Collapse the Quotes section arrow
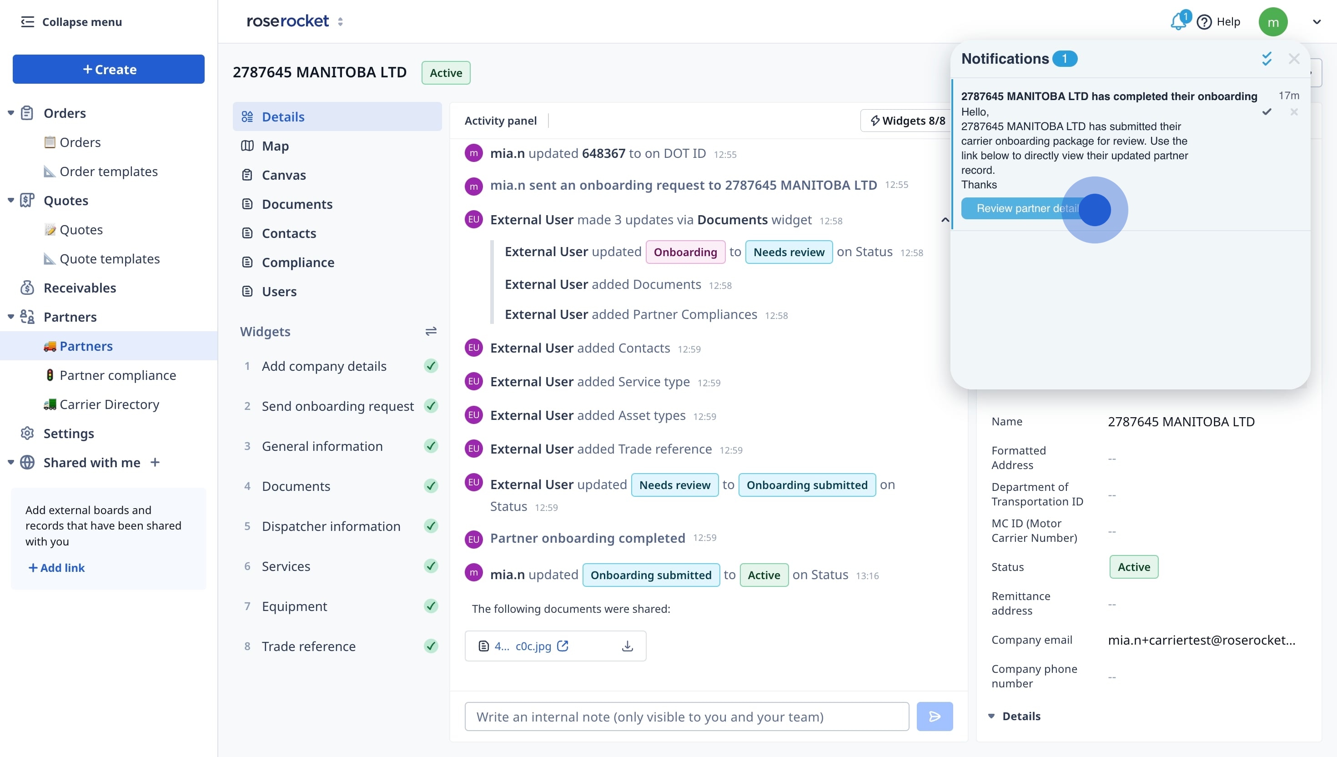The height and width of the screenshot is (757, 1337). (x=10, y=200)
